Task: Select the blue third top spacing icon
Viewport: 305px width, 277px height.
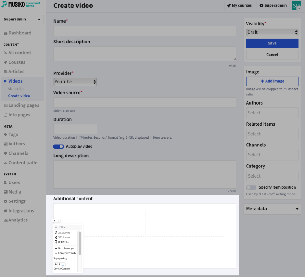Action: pos(63,264)
